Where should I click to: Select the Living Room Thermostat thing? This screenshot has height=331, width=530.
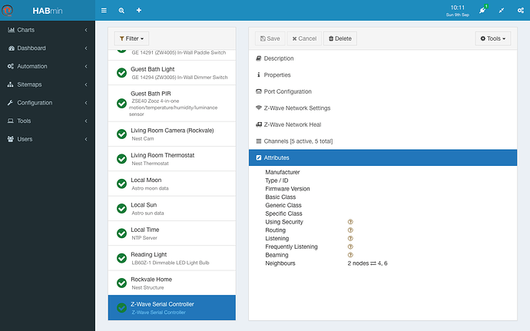[172, 159]
